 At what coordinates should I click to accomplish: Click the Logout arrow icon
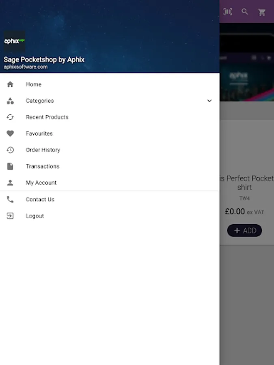[10, 216]
